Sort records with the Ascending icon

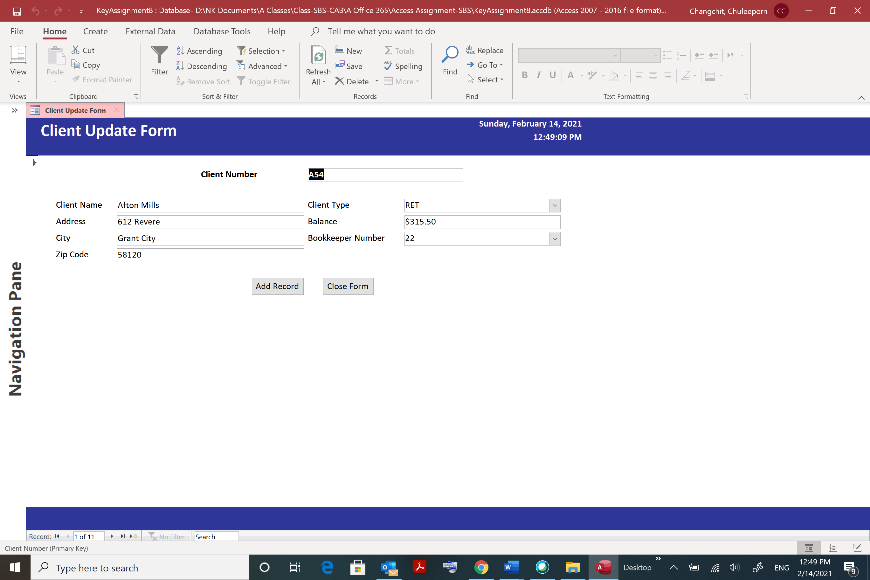point(180,50)
